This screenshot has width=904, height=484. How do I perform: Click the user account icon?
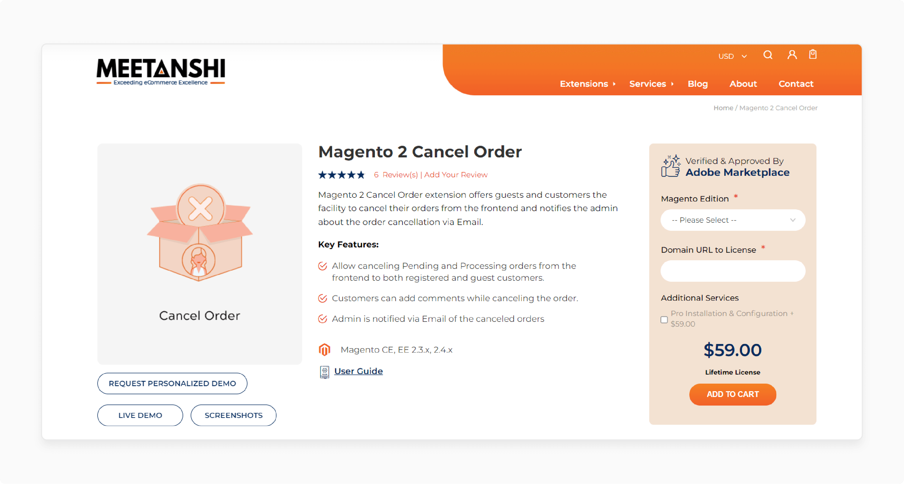(x=791, y=55)
